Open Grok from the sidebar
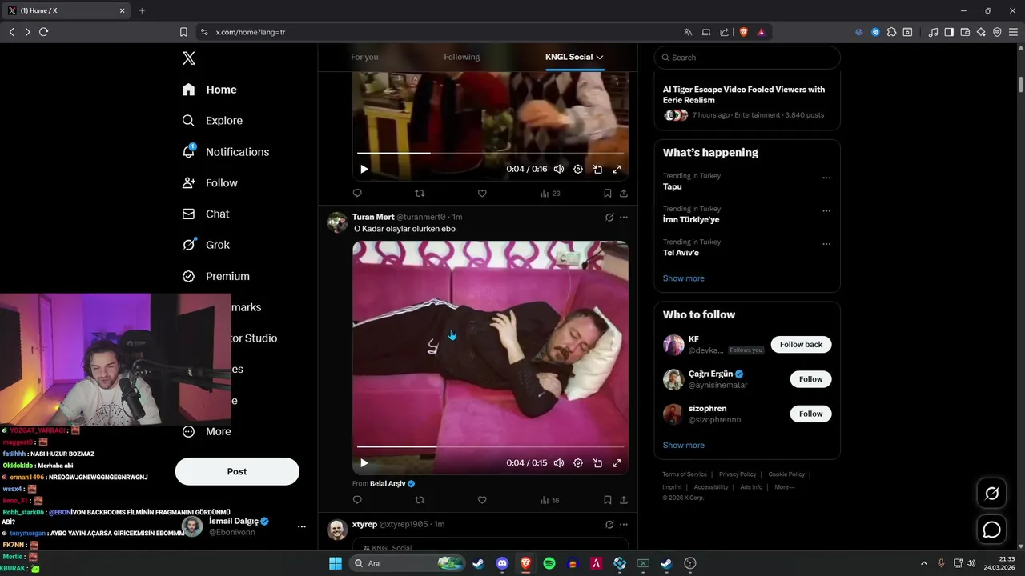The image size is (1025, 576). coord(205,245)
